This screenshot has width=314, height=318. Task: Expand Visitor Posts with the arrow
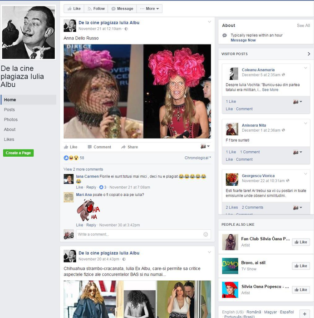point(309,54)
